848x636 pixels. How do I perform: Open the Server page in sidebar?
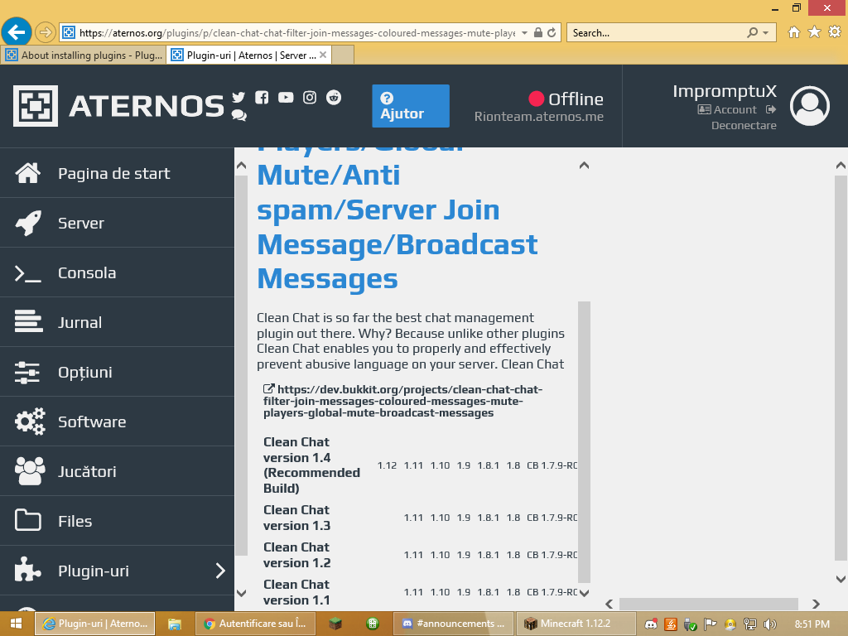(x=117, y=223)
